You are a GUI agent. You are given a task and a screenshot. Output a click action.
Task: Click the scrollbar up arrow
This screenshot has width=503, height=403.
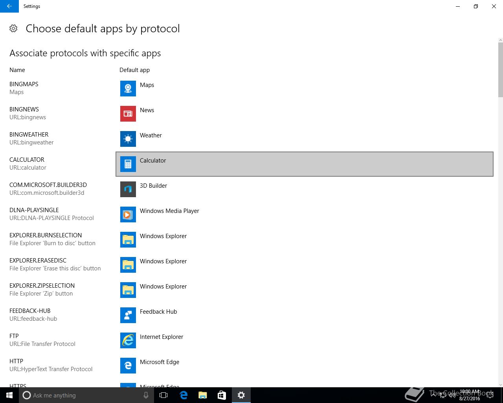coord(500,40)
